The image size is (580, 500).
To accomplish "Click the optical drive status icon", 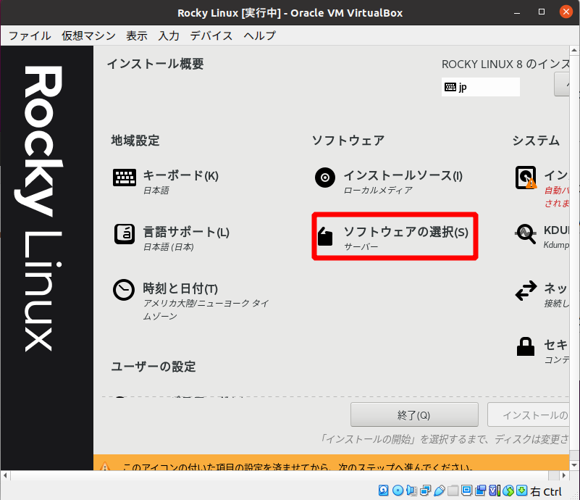I will pos(398,491).
